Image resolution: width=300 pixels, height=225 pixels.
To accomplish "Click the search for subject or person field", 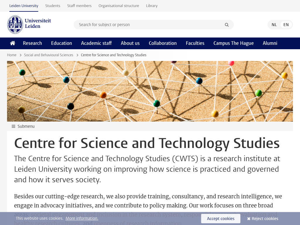I will [149, 25].
